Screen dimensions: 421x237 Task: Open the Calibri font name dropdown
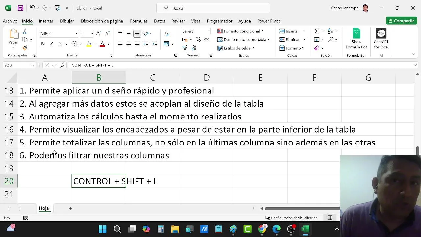coord(77,34)
